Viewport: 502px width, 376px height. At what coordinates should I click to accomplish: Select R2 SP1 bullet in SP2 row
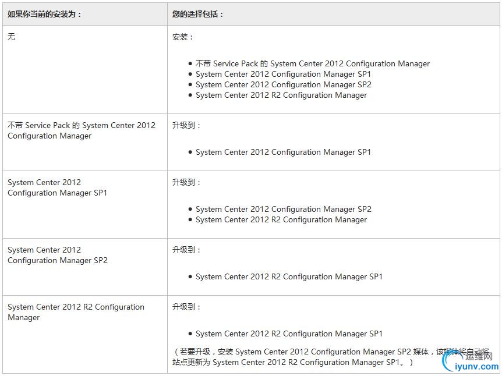click(x=289, y=276)
